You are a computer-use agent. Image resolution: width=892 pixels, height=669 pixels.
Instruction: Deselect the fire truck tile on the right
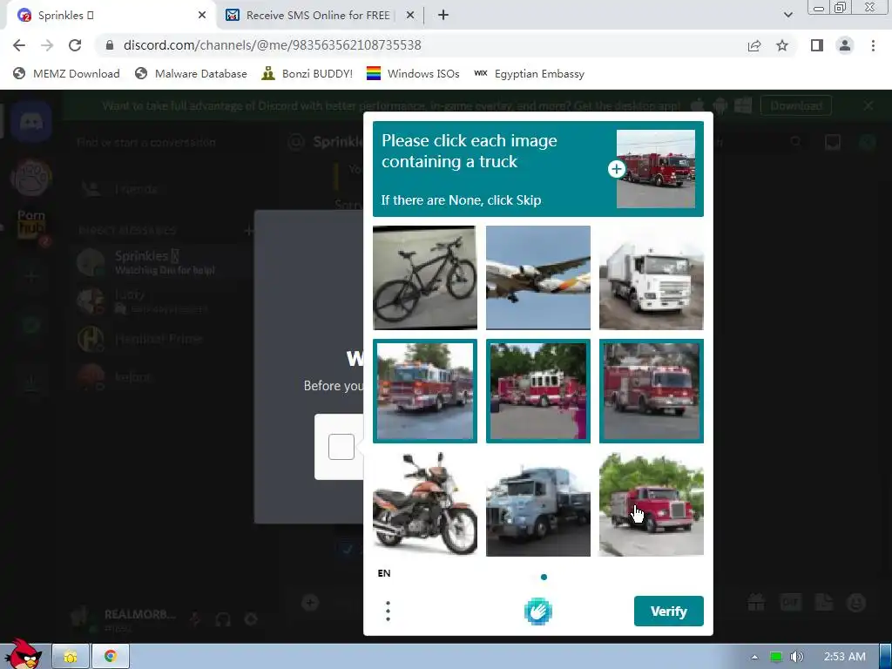click(x=652, y=391)
